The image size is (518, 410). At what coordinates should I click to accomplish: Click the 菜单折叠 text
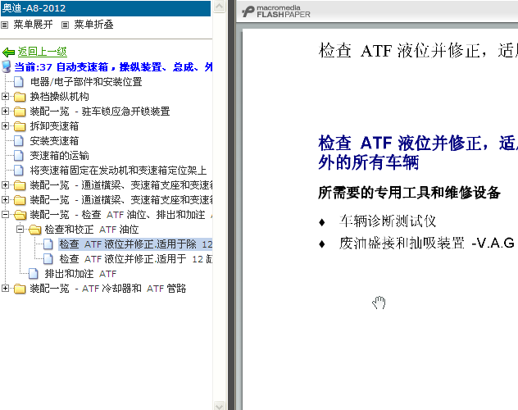[93, 25]
